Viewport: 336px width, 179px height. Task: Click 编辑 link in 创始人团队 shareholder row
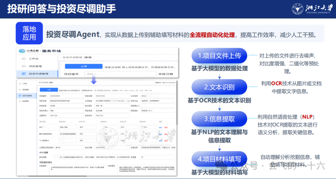coord(161,127)
